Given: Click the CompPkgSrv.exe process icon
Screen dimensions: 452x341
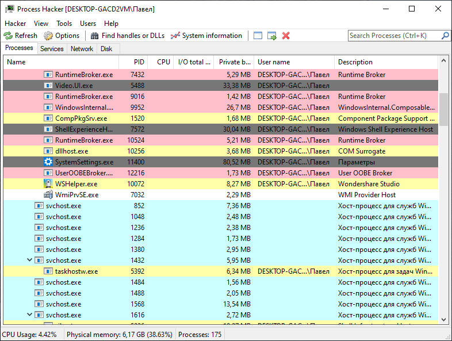Looking at the screenshot, I should 48,118.
